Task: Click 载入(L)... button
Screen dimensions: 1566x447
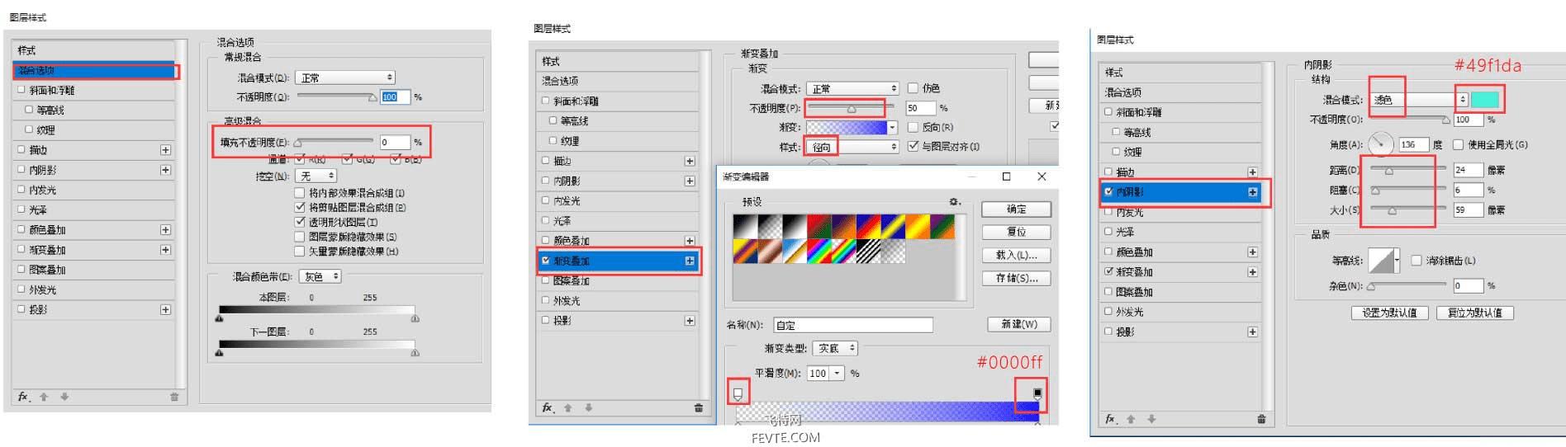Action: 1016,256
